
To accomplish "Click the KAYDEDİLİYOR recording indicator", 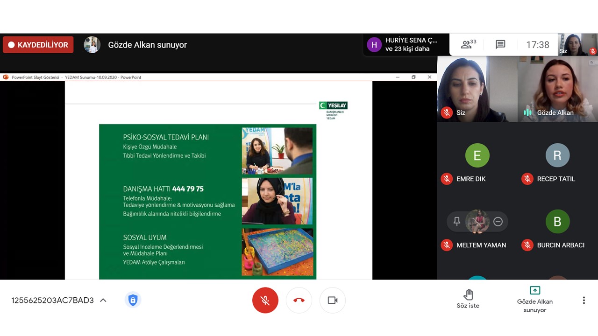I will coord(38,45).
